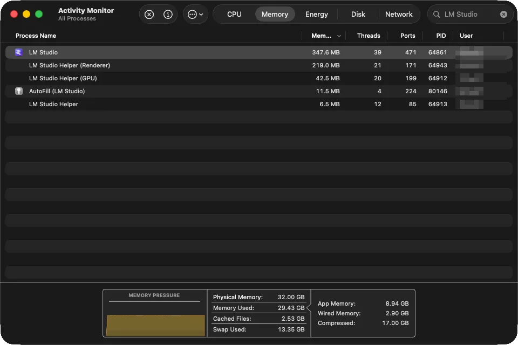Screen dimensions: 518x345
Task: Click PID 64912 cell
Action: point(438,78)
